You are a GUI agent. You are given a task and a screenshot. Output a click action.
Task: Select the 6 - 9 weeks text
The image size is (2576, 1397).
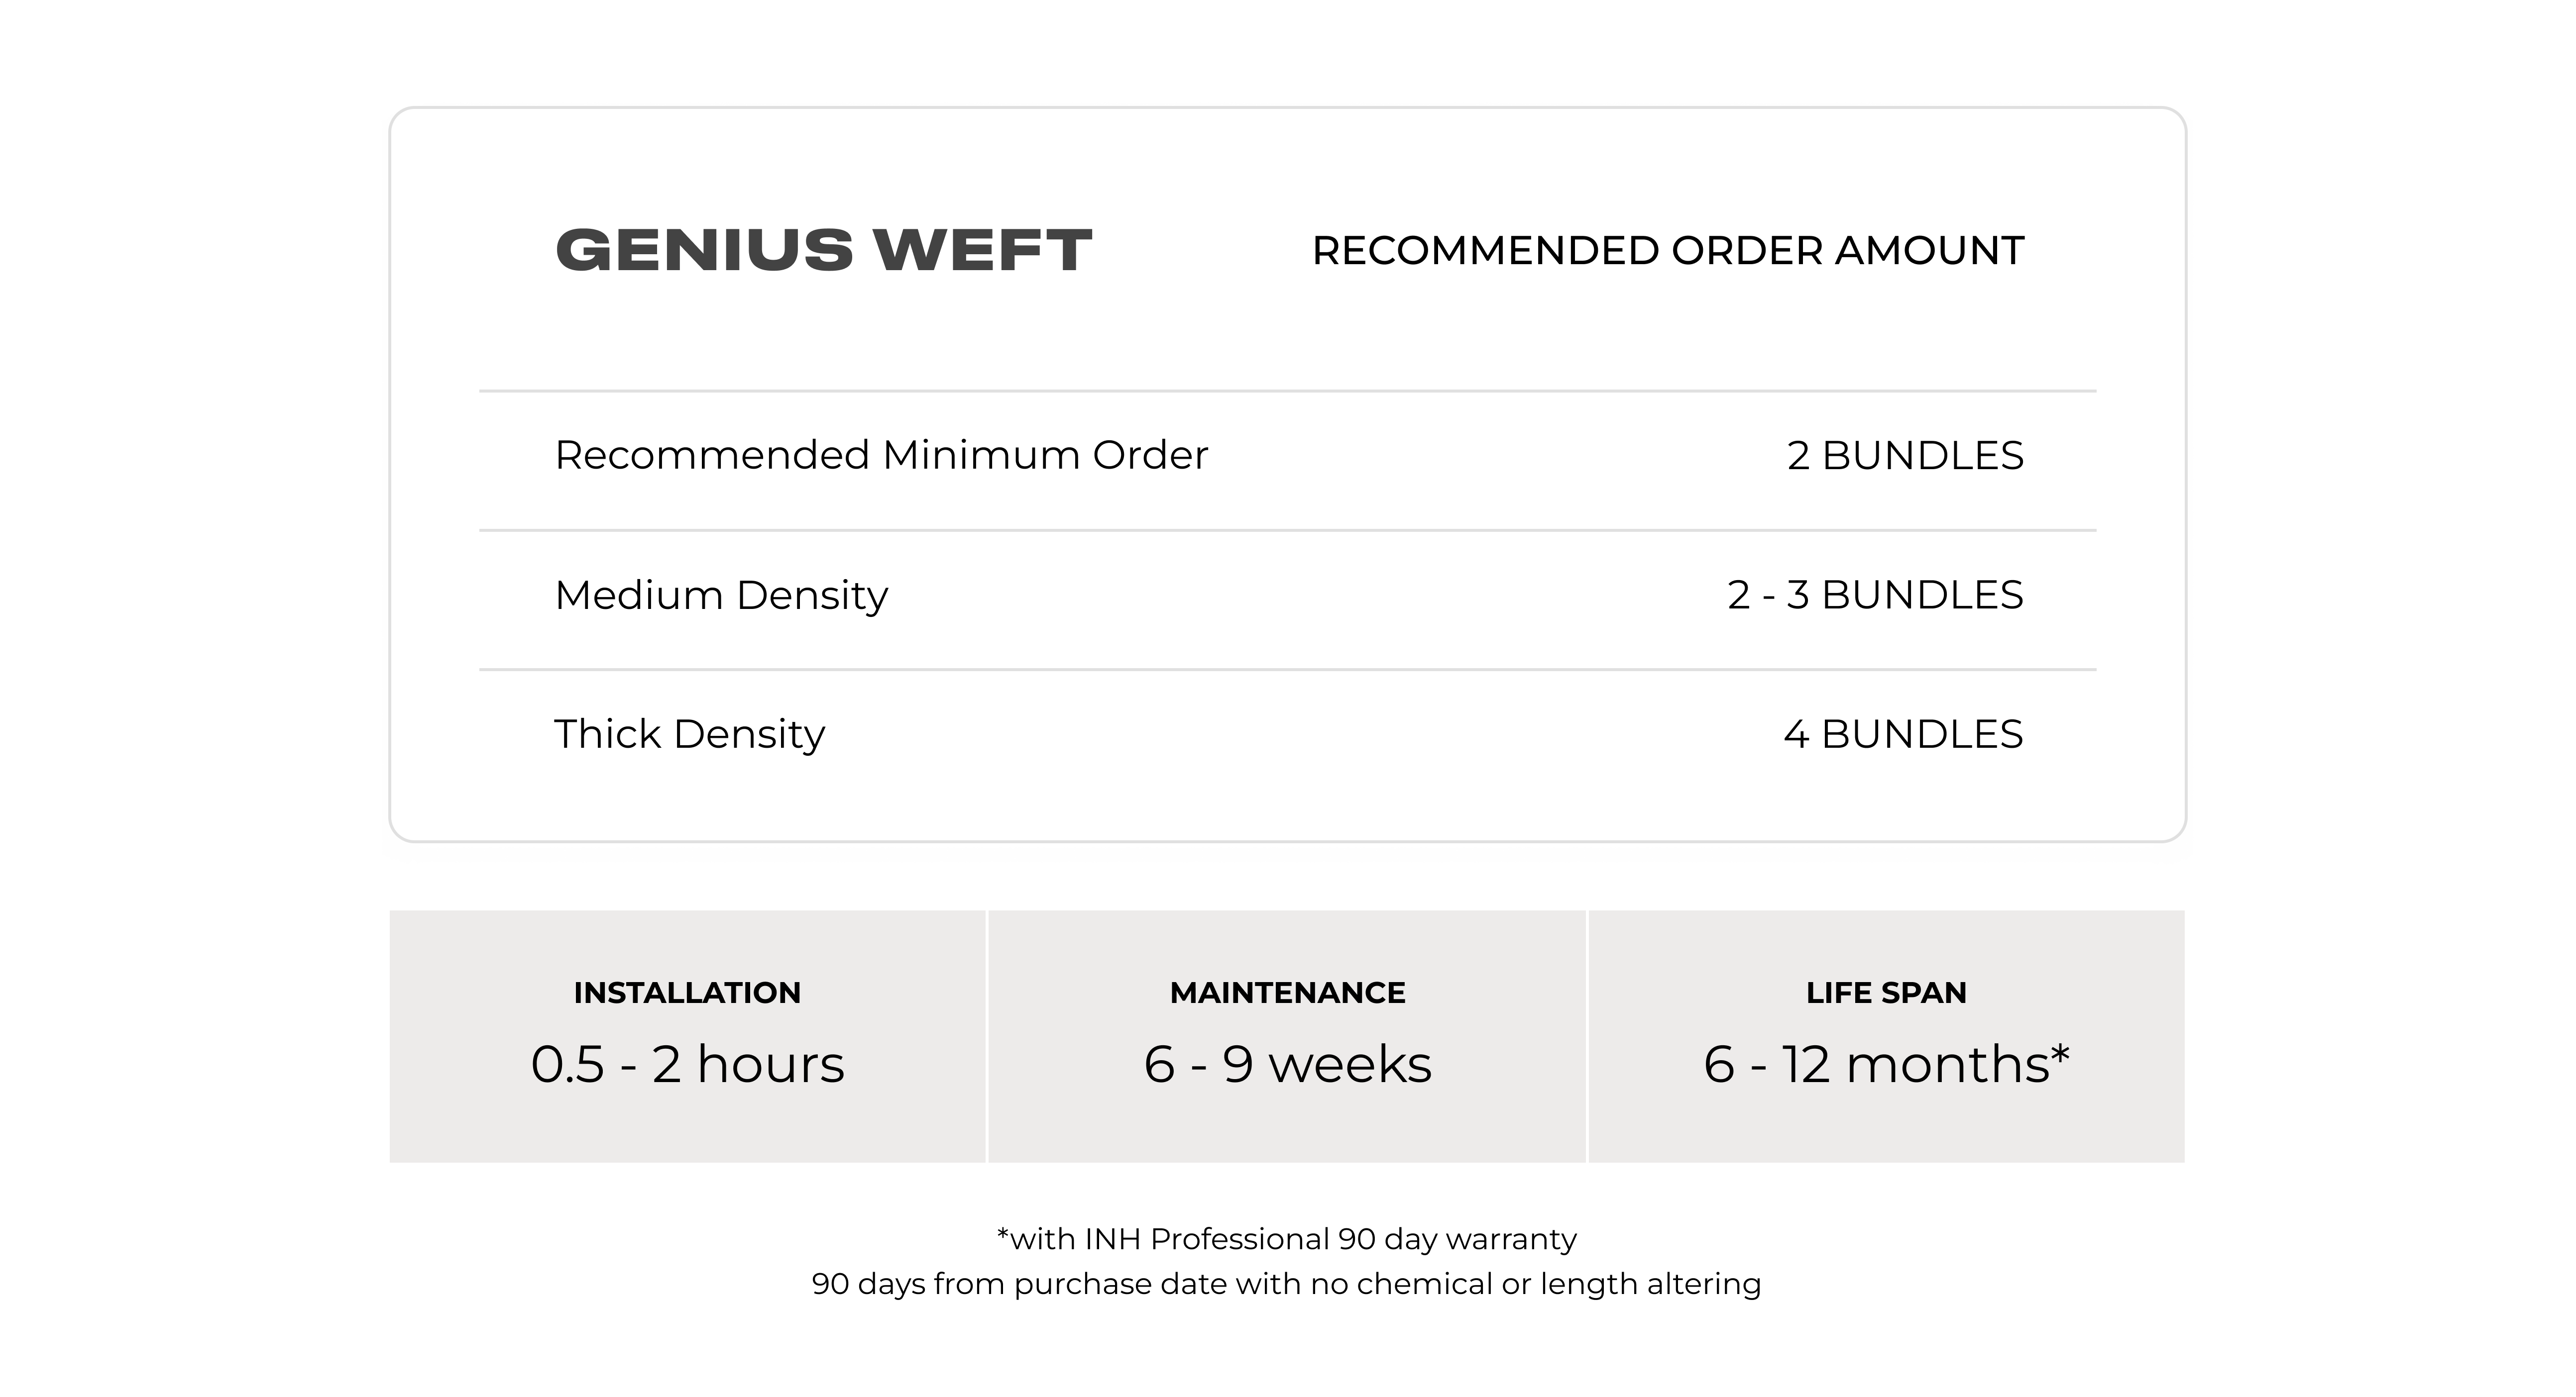[1287, 1063]
